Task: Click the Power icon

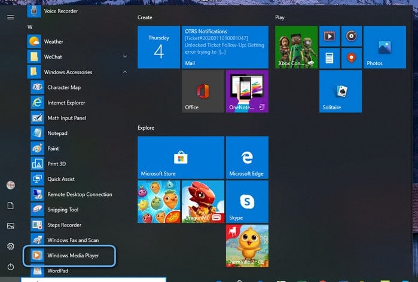Action: tap(11, 266)
